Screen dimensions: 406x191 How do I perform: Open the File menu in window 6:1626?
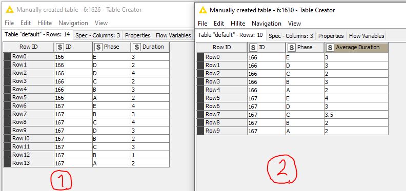pos(9,23)
